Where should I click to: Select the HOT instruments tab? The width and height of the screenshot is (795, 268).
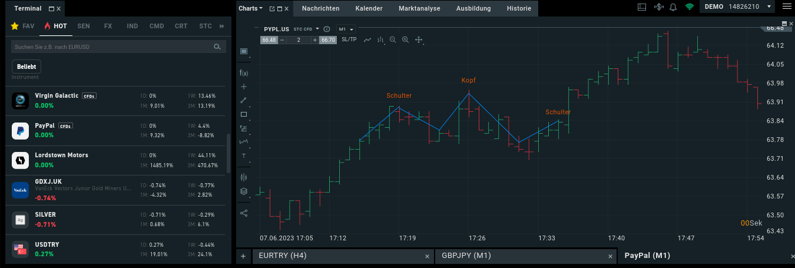(x=55, y=26)
